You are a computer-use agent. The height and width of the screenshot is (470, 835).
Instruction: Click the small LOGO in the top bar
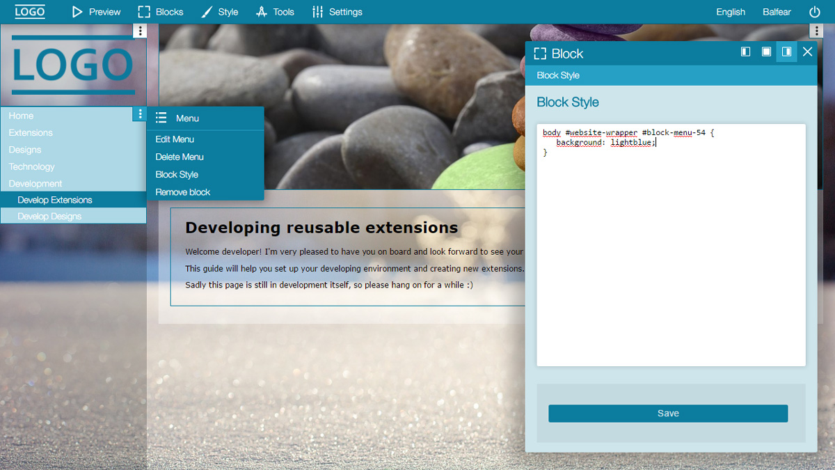click(x=30, y=12)
